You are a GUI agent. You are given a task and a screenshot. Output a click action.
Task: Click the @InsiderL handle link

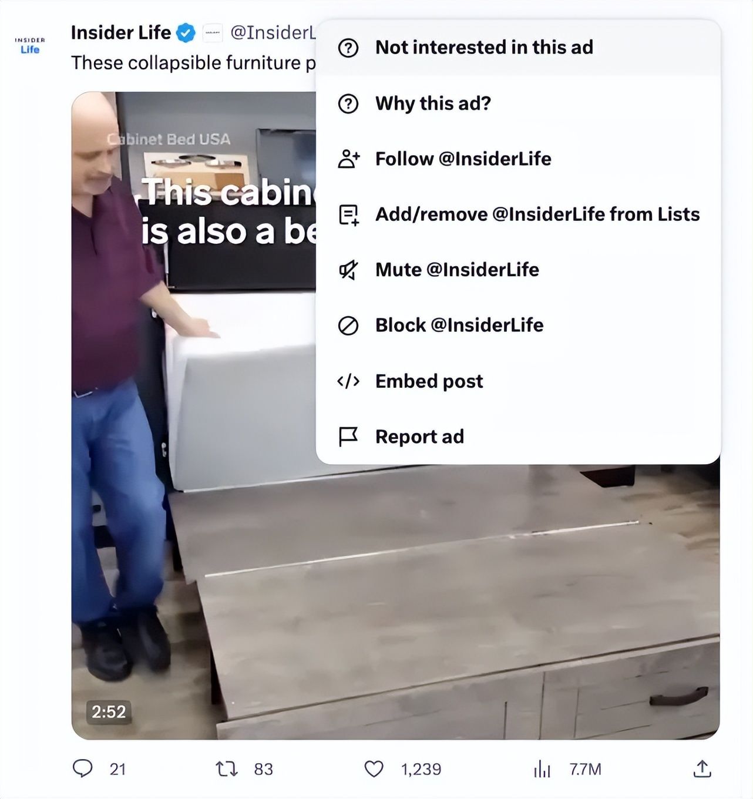pyautogui.click(x=273, y=33)
